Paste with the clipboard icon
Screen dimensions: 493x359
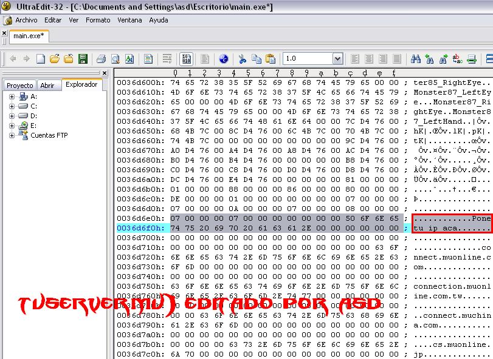coord(271,59)
